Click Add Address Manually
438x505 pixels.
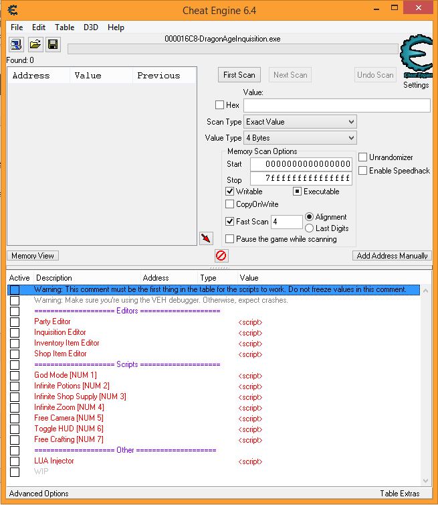392,256
